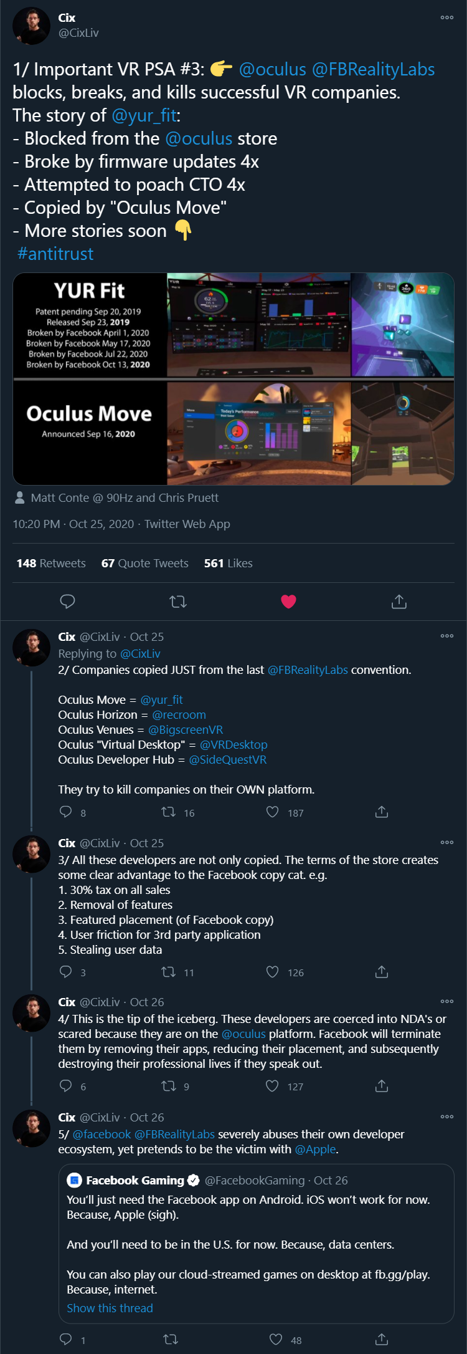
Task: Open more menu on the 3/ tweet
Action: click(446, 842)
